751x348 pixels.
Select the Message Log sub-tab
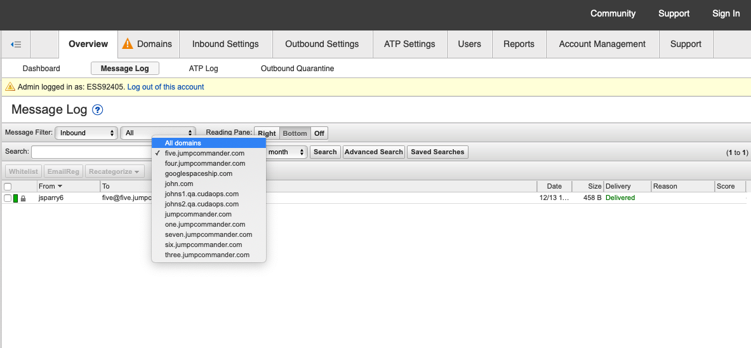(125, 69)
